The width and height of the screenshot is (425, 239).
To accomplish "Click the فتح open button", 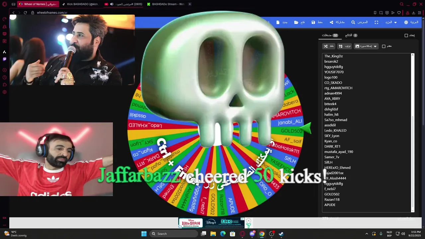I will [299, 22].
